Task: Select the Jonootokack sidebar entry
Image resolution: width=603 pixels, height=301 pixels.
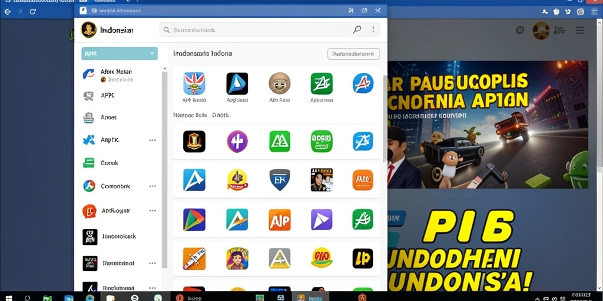Action: (119, 236)
